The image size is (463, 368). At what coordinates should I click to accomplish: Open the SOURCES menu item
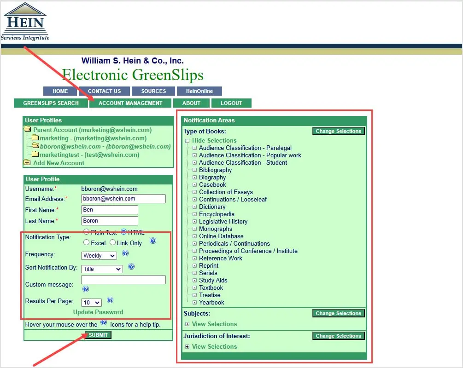click(x=153, y=91)
